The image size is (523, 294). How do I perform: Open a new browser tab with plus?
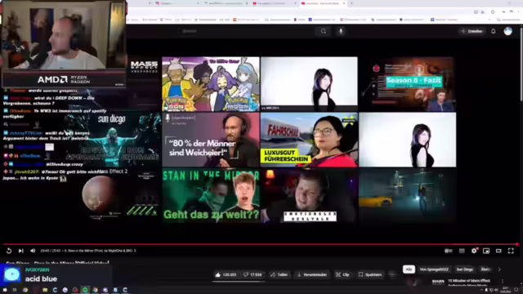pos(351,3)
